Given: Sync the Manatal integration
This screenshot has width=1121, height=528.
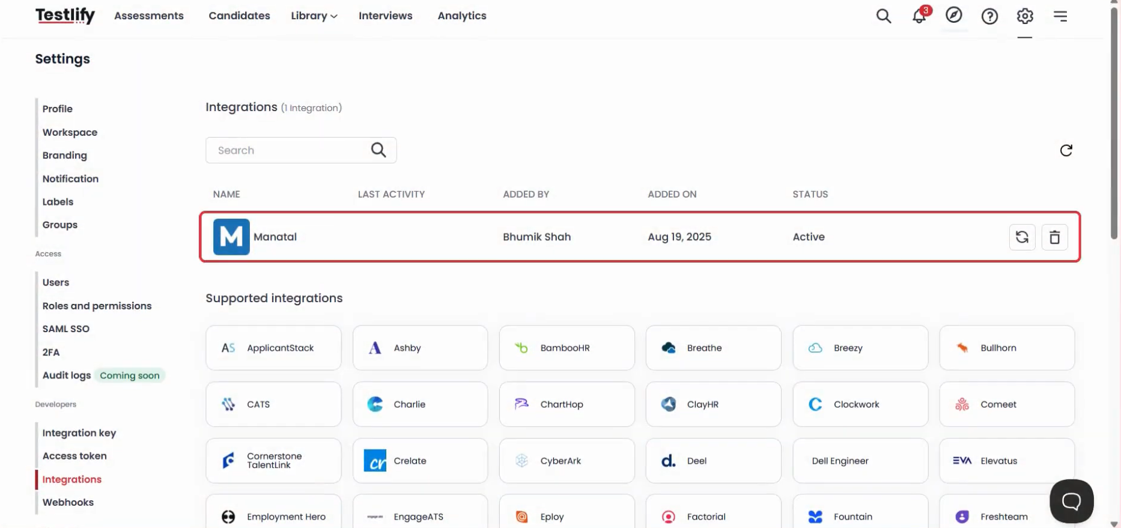Looking at the screenshot, I should click(x=1022, y=237).
